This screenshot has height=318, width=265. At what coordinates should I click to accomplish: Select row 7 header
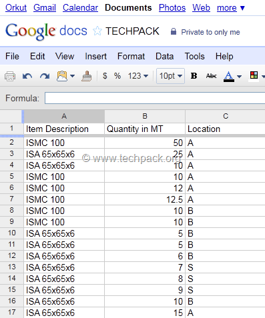pyautogui.click(x=12, y=199)
